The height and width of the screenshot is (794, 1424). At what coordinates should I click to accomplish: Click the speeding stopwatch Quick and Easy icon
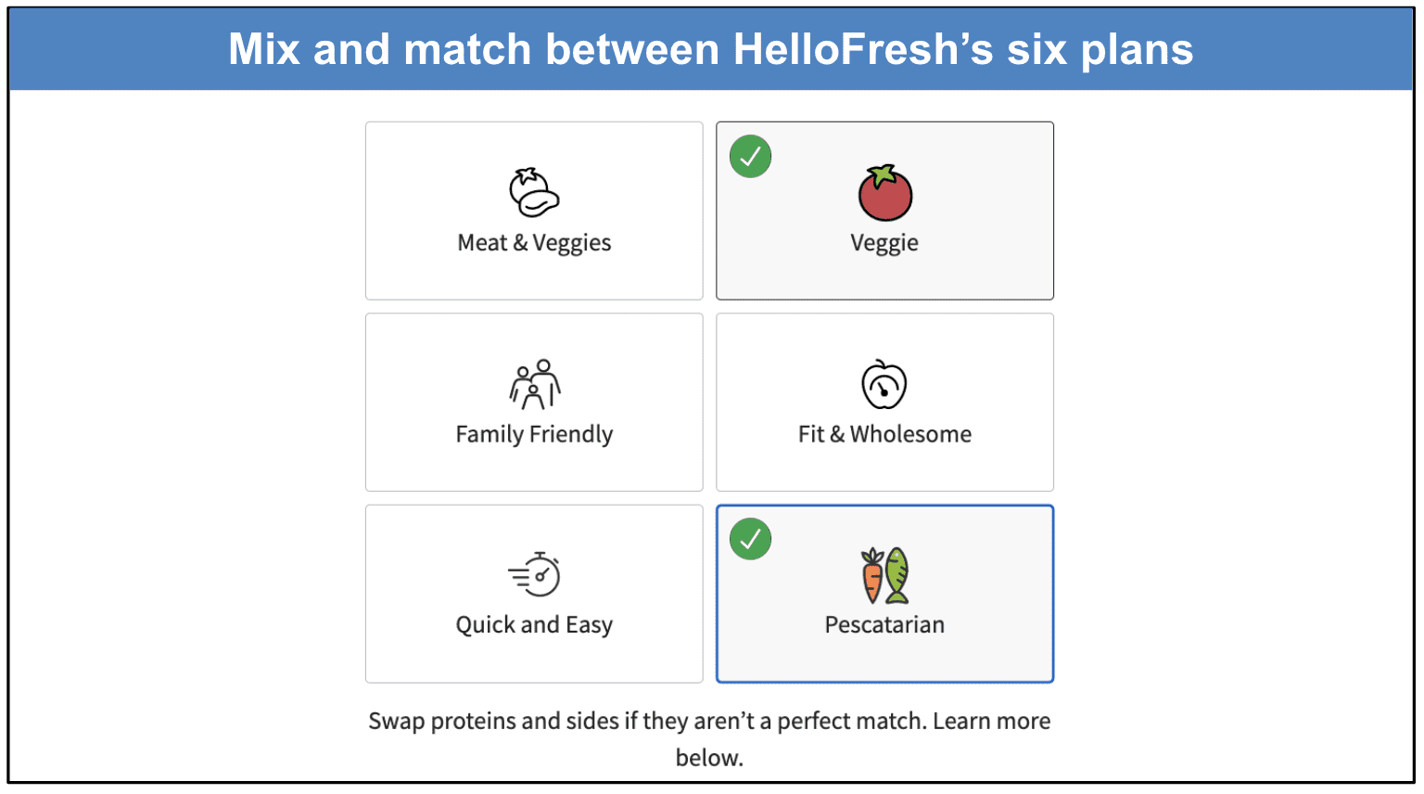pyautogui.click(x=534, y=575)
